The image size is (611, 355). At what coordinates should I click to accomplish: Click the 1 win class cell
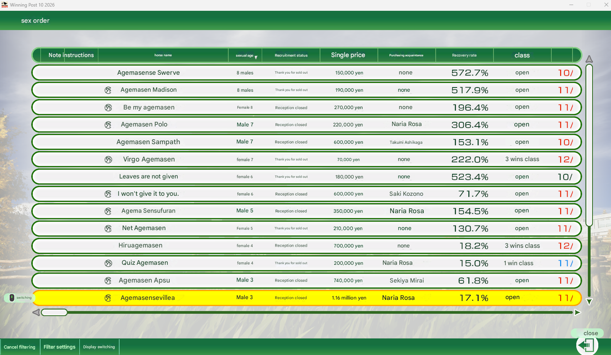tap(518, 263)
